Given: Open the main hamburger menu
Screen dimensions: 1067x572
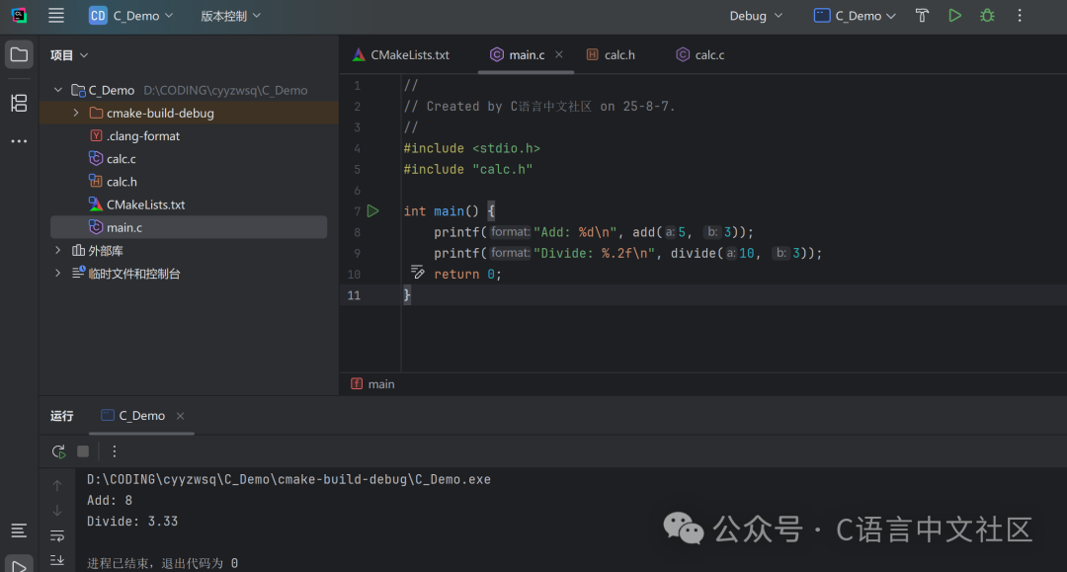Looking at the screenshot, I should tap(55, 16).
